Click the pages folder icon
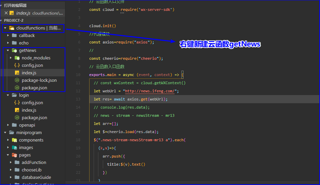The width and height of the screenshot is (320, 185). coord(14,155)
